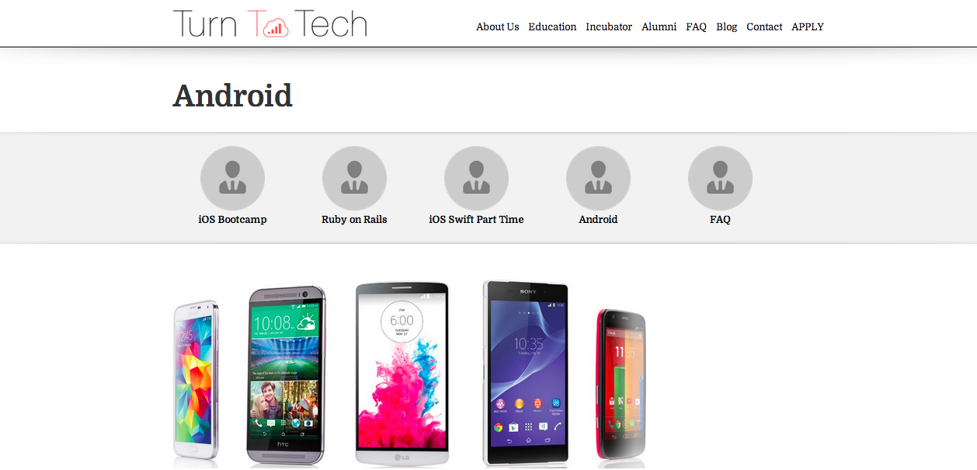Screen dimensions: 977x470
Task: Open the Incubator navigation link
Action: (609, 26)
